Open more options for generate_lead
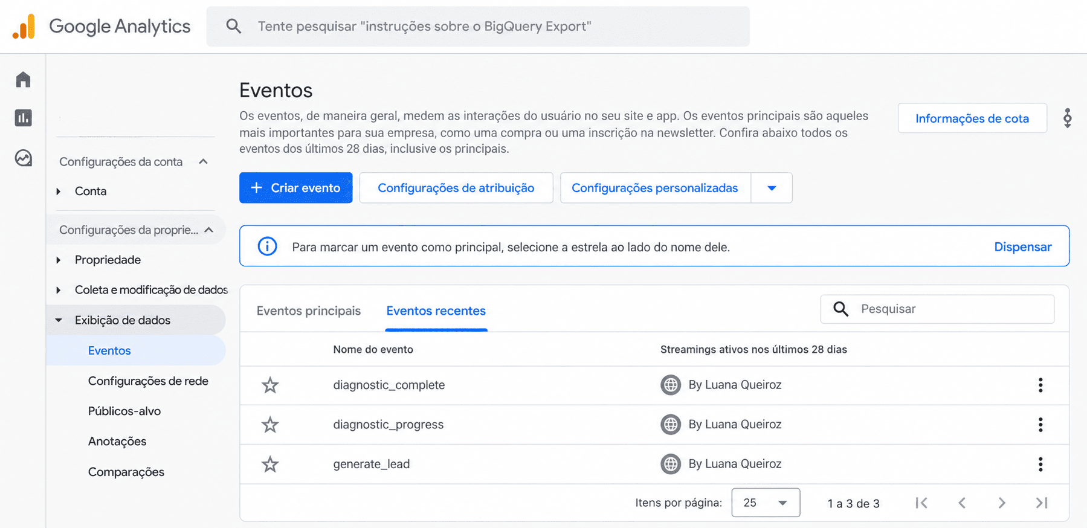 coord(1040,464)
